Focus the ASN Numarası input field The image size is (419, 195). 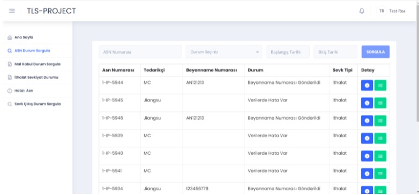[x=140, y=52]
